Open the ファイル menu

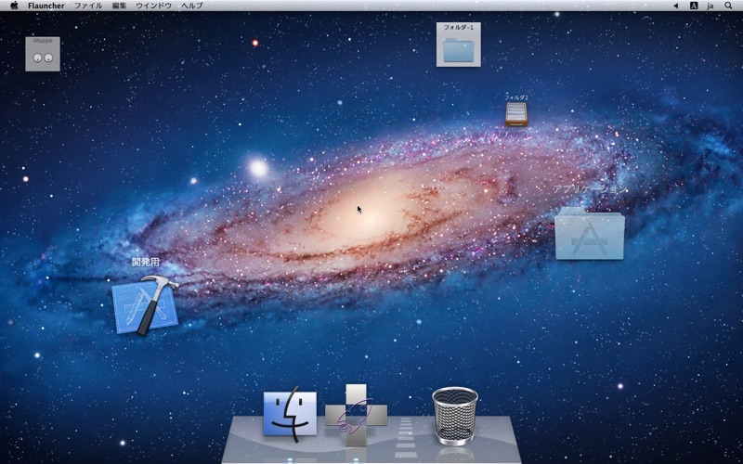[88, 6]
